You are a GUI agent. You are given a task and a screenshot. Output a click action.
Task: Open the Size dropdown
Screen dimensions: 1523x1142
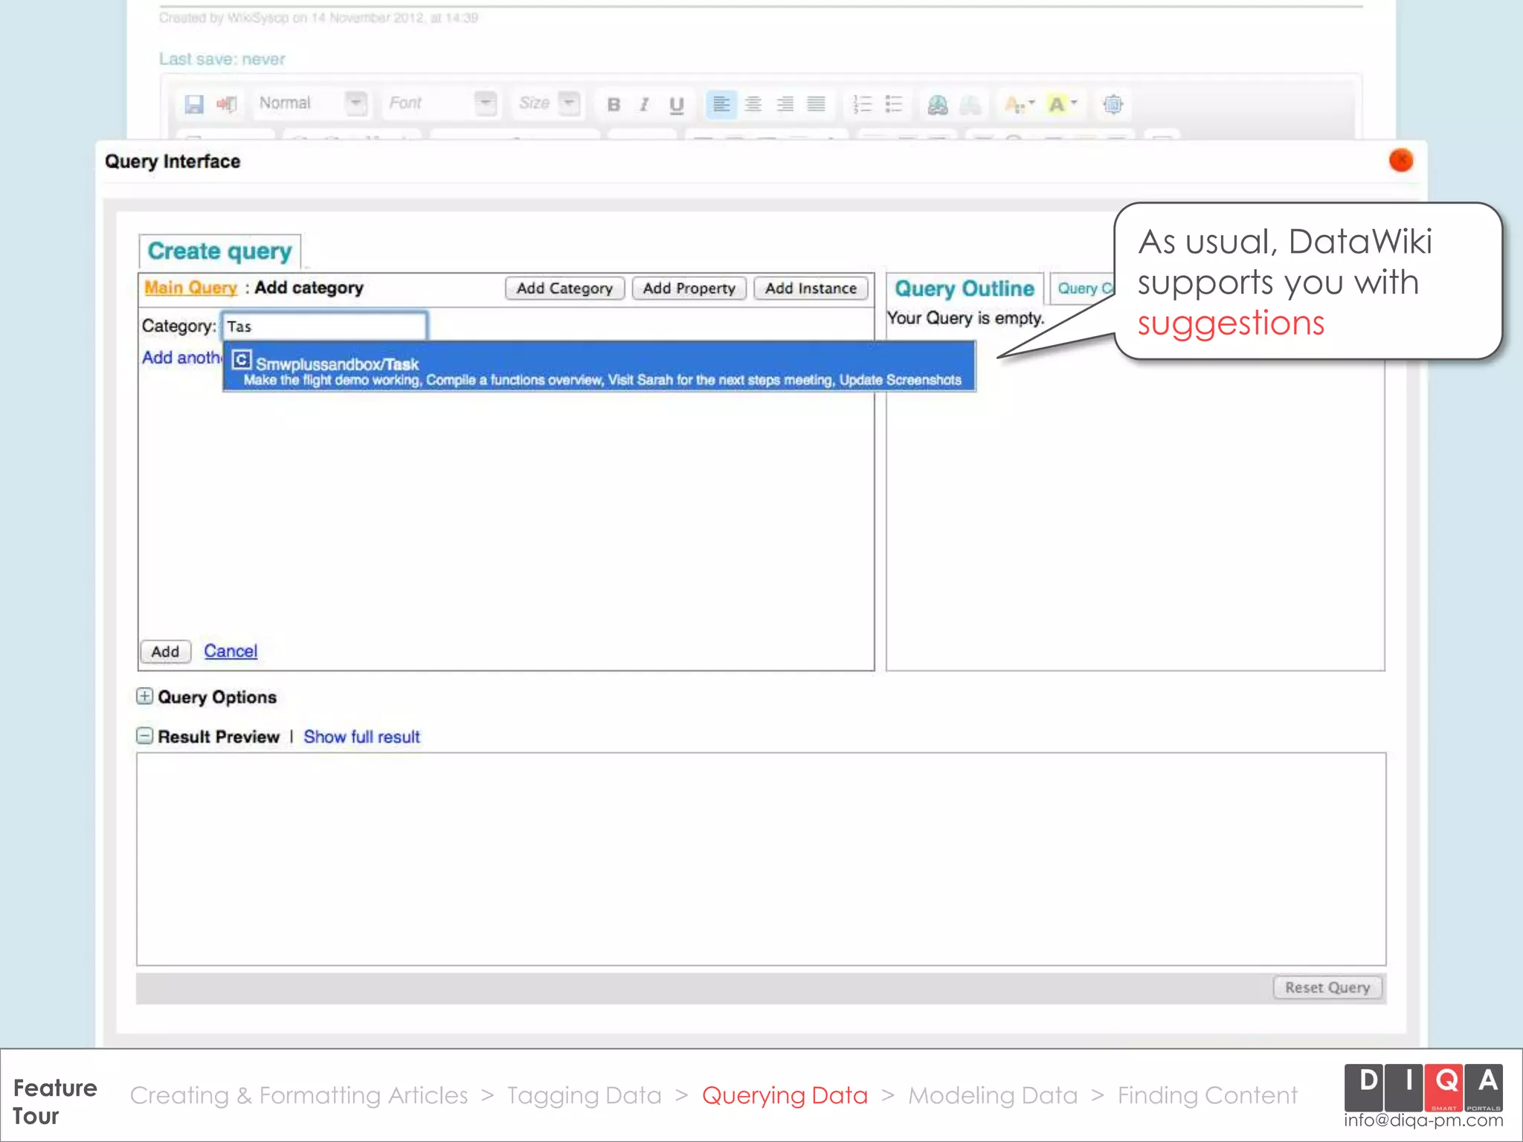click(548, 103)
